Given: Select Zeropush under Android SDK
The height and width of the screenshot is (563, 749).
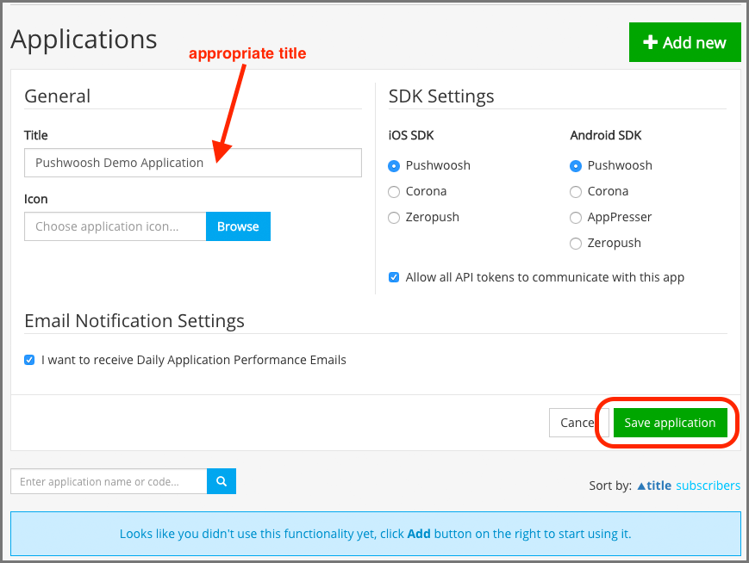Looking at the screenshot, I should point(576,244).
